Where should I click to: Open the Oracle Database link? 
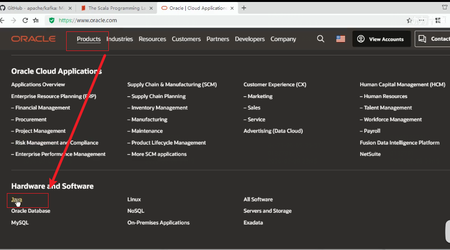pyautogui.click(x=31, y=211)
